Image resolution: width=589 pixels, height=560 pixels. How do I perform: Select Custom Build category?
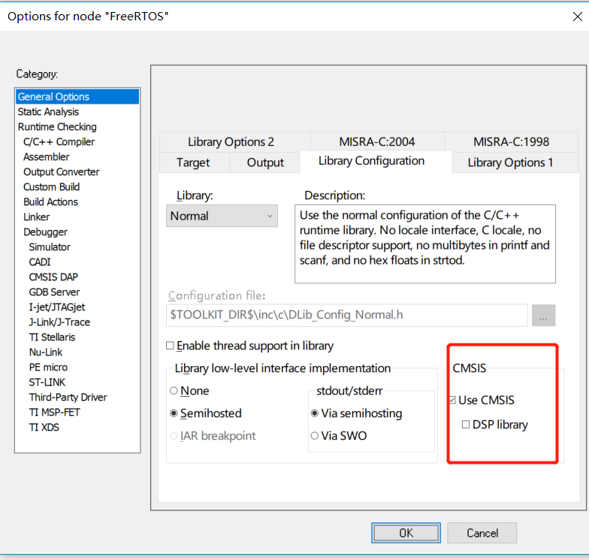(51, 186)
